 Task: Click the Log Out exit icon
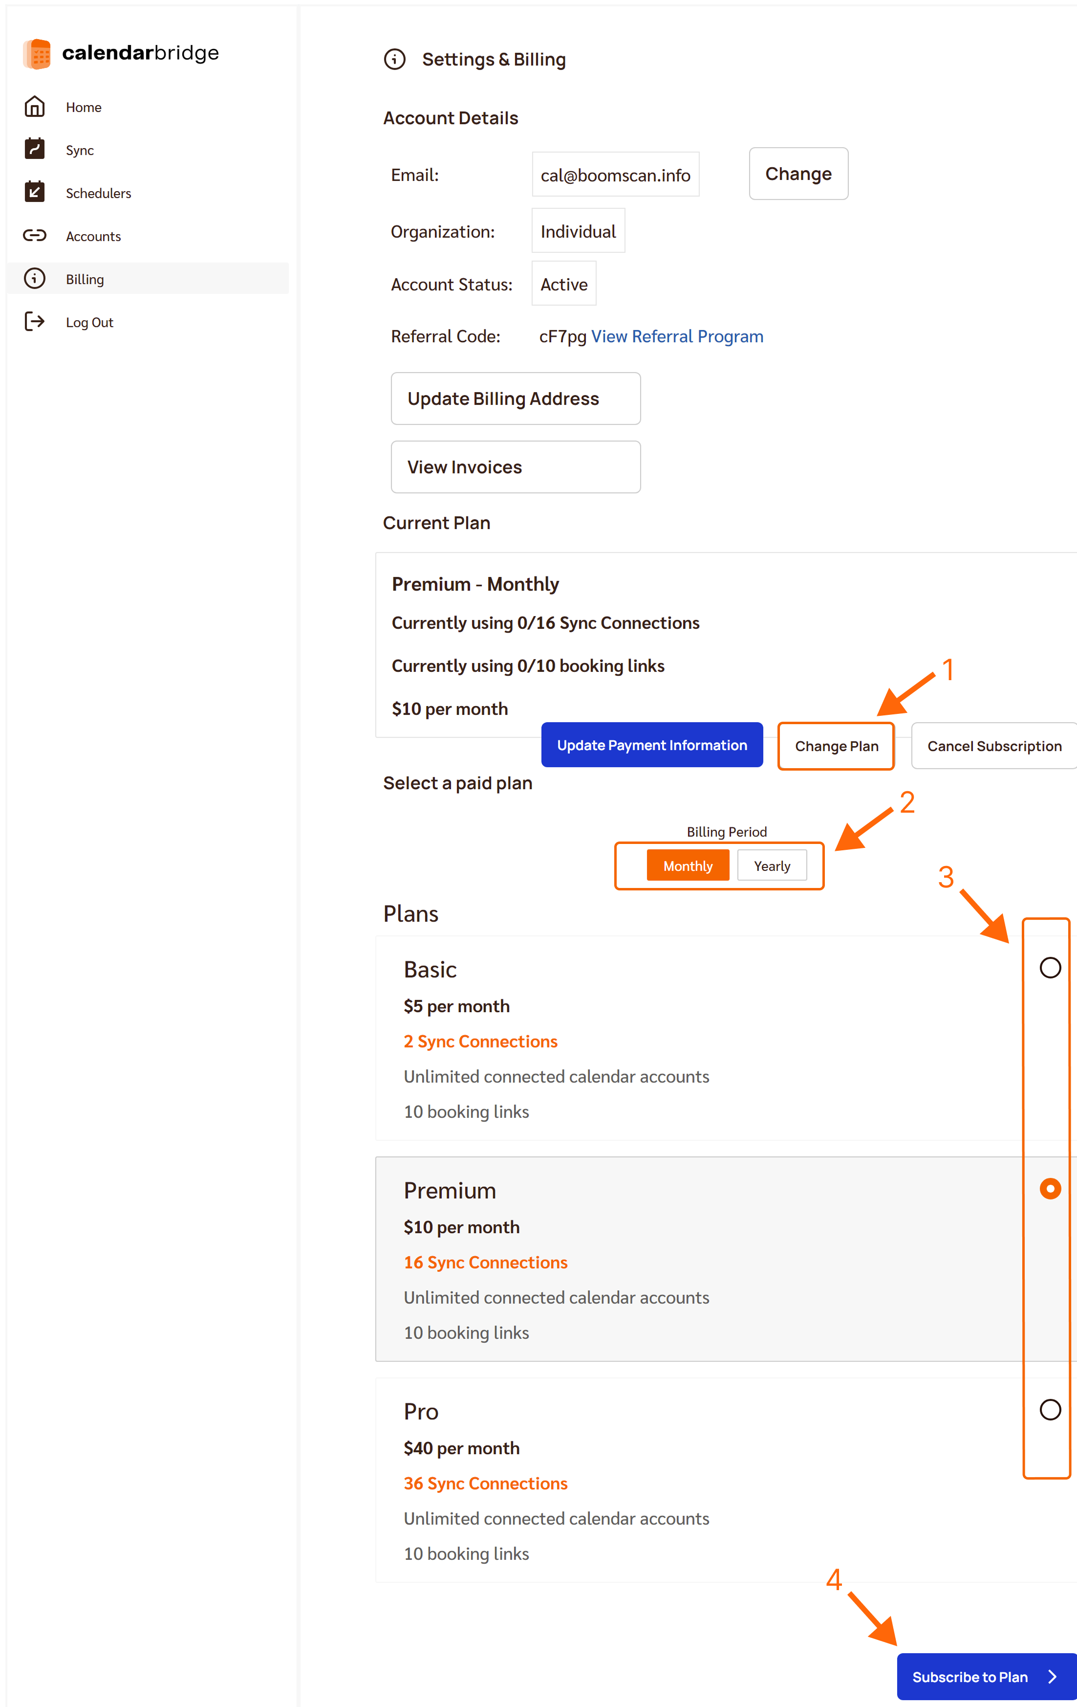tap(35, 322)
